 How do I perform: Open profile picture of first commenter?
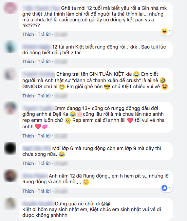10,8
